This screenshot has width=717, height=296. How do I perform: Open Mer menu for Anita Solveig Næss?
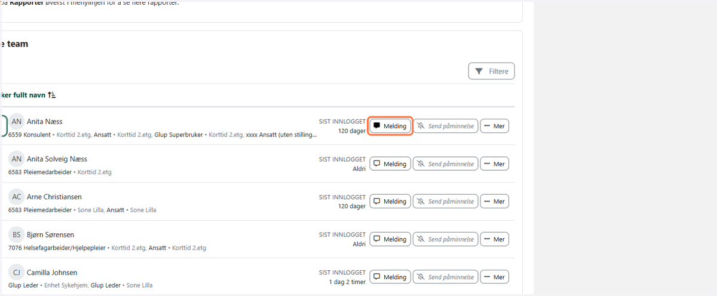pos(495,164)
